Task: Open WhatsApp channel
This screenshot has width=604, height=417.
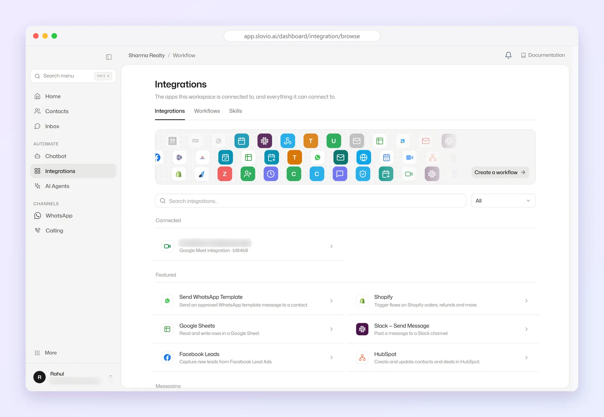Action: click(x=73, y=215)
